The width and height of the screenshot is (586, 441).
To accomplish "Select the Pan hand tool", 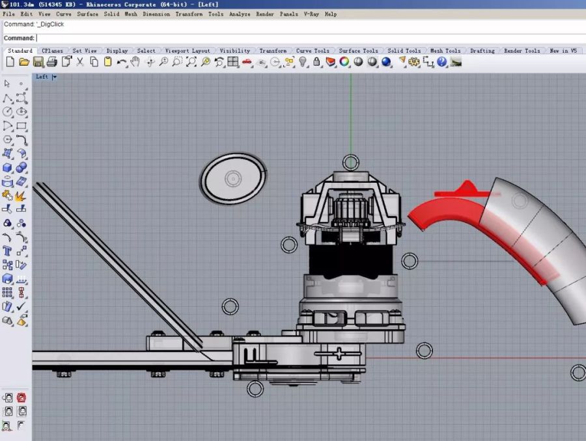I will [x=135, y=62].
